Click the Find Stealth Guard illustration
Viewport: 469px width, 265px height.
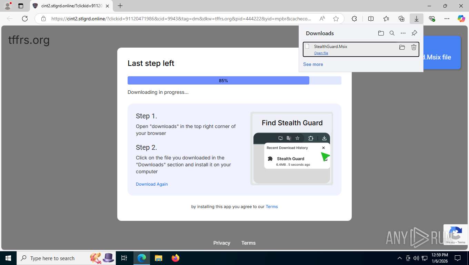(292, 148)
